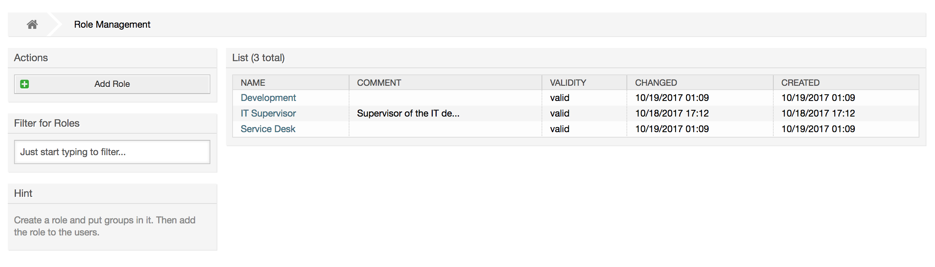935x267 pixels.
Task: Click the Role Management breadcrumb
Action: point(112,25)
